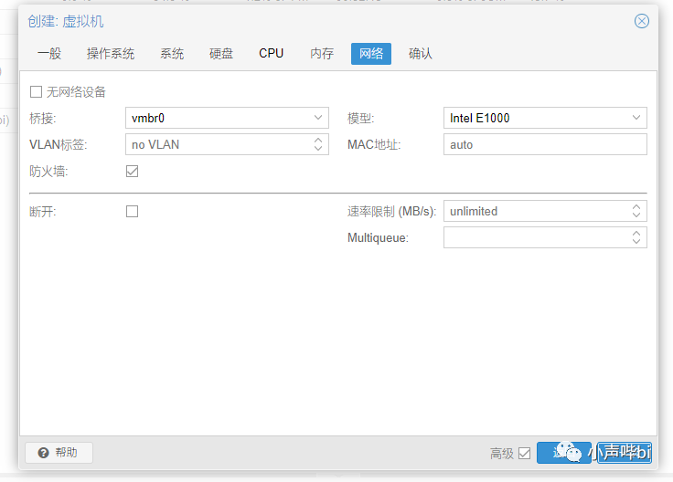Switch to the 内存 tab
The width and height of the screenshot is (673, 482).
click(322, 54)
